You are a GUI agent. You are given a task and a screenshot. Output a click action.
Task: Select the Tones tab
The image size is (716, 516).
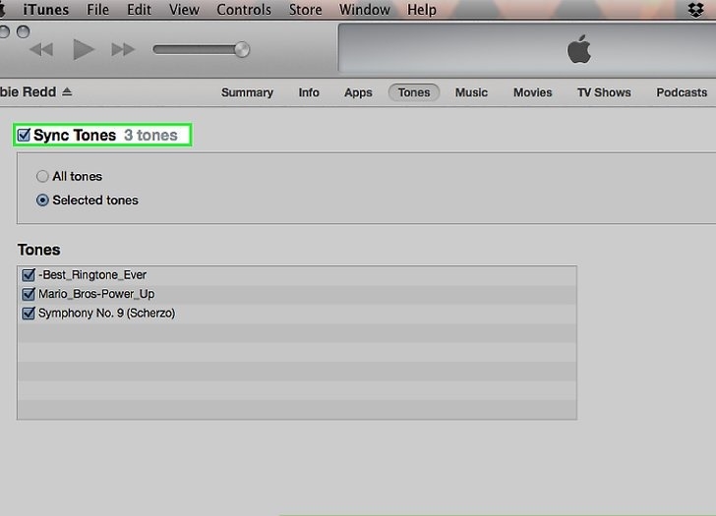coord(414,92)
